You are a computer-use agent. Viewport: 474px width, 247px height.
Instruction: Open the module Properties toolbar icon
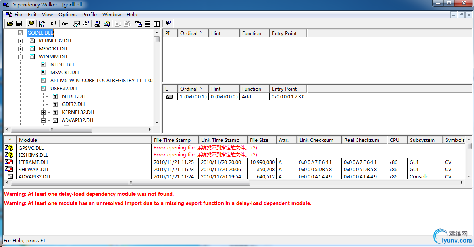(86, 23)
